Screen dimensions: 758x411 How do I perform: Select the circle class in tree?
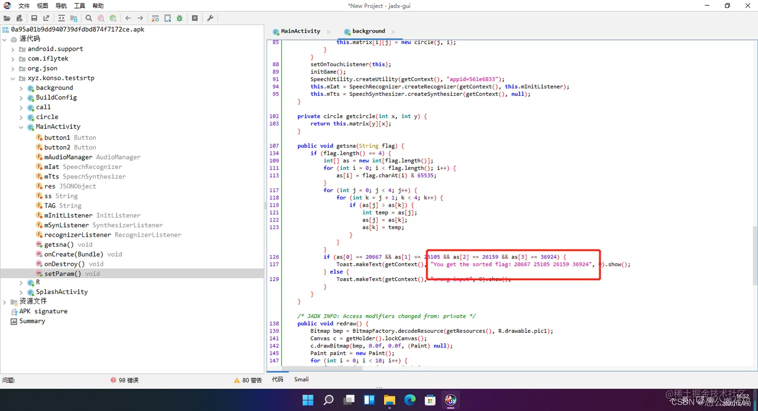click(47, 117)
